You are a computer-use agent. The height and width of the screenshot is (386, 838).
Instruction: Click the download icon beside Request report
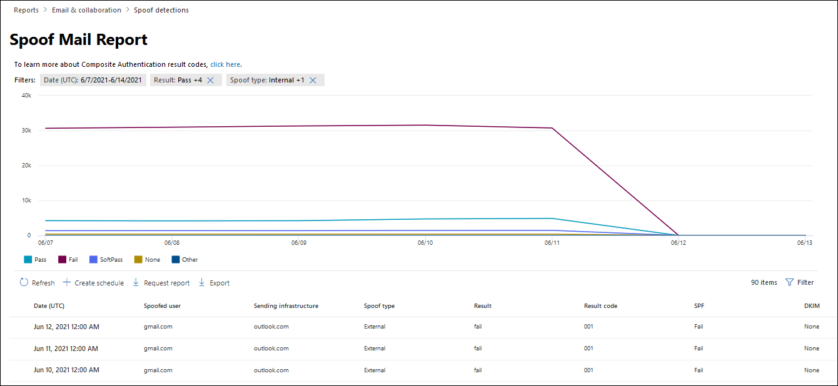[136, 282]
